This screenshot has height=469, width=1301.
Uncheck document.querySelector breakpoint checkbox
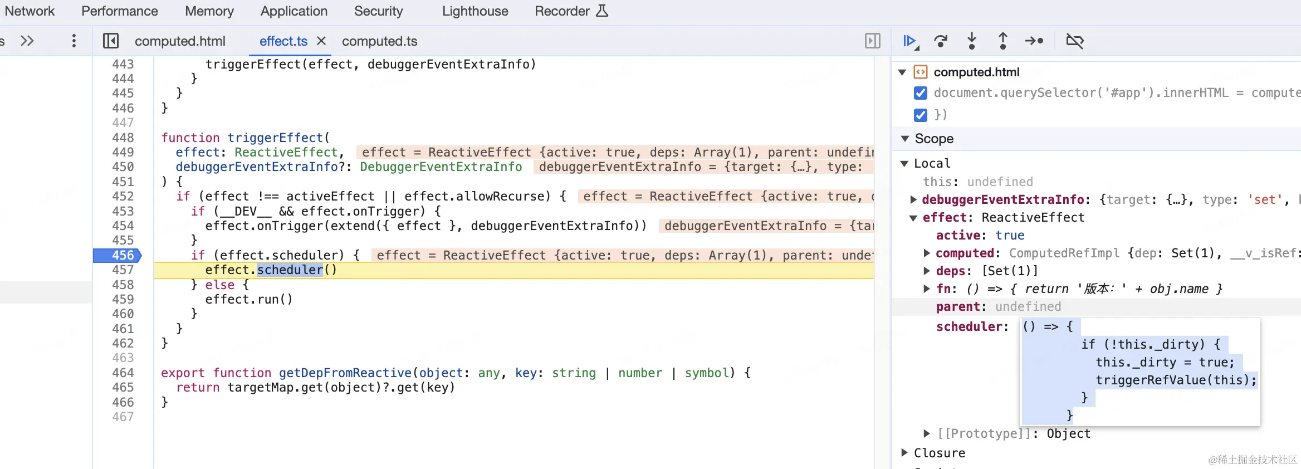click(x=921, y=93)
